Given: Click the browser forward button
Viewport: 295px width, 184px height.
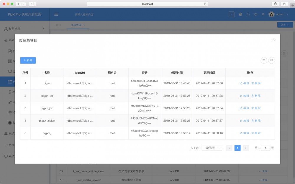Looking at the screenshot, I should pyautogui.click(x=24, y=4).
